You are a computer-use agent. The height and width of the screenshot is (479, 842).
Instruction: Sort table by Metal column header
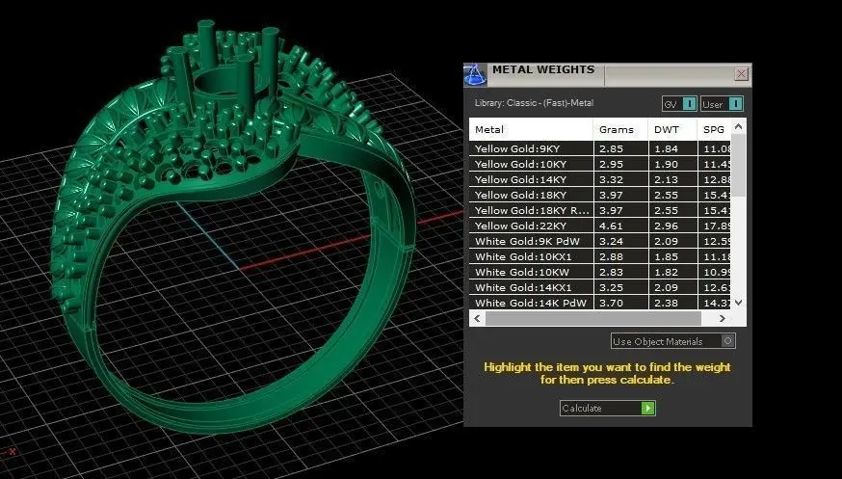click(x=531, y=129)
